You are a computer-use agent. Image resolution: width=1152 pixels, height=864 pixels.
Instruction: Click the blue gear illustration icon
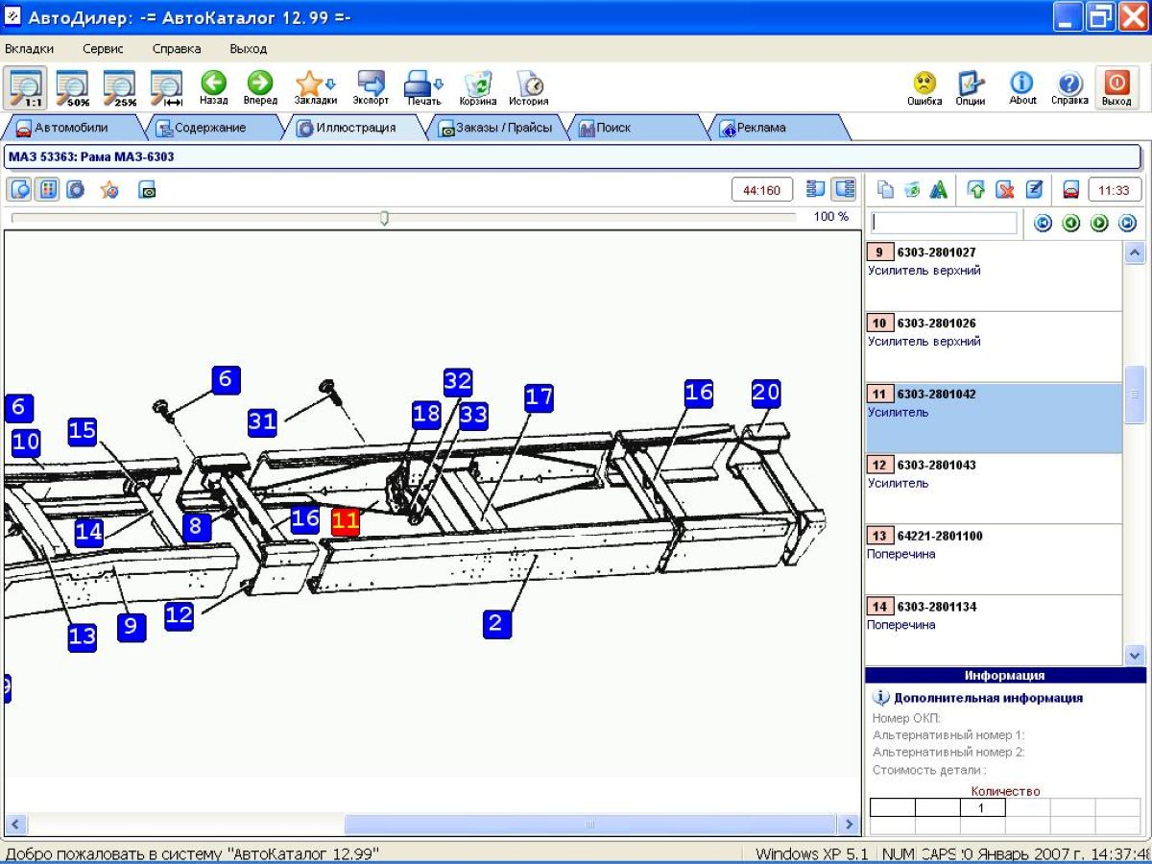75,189
